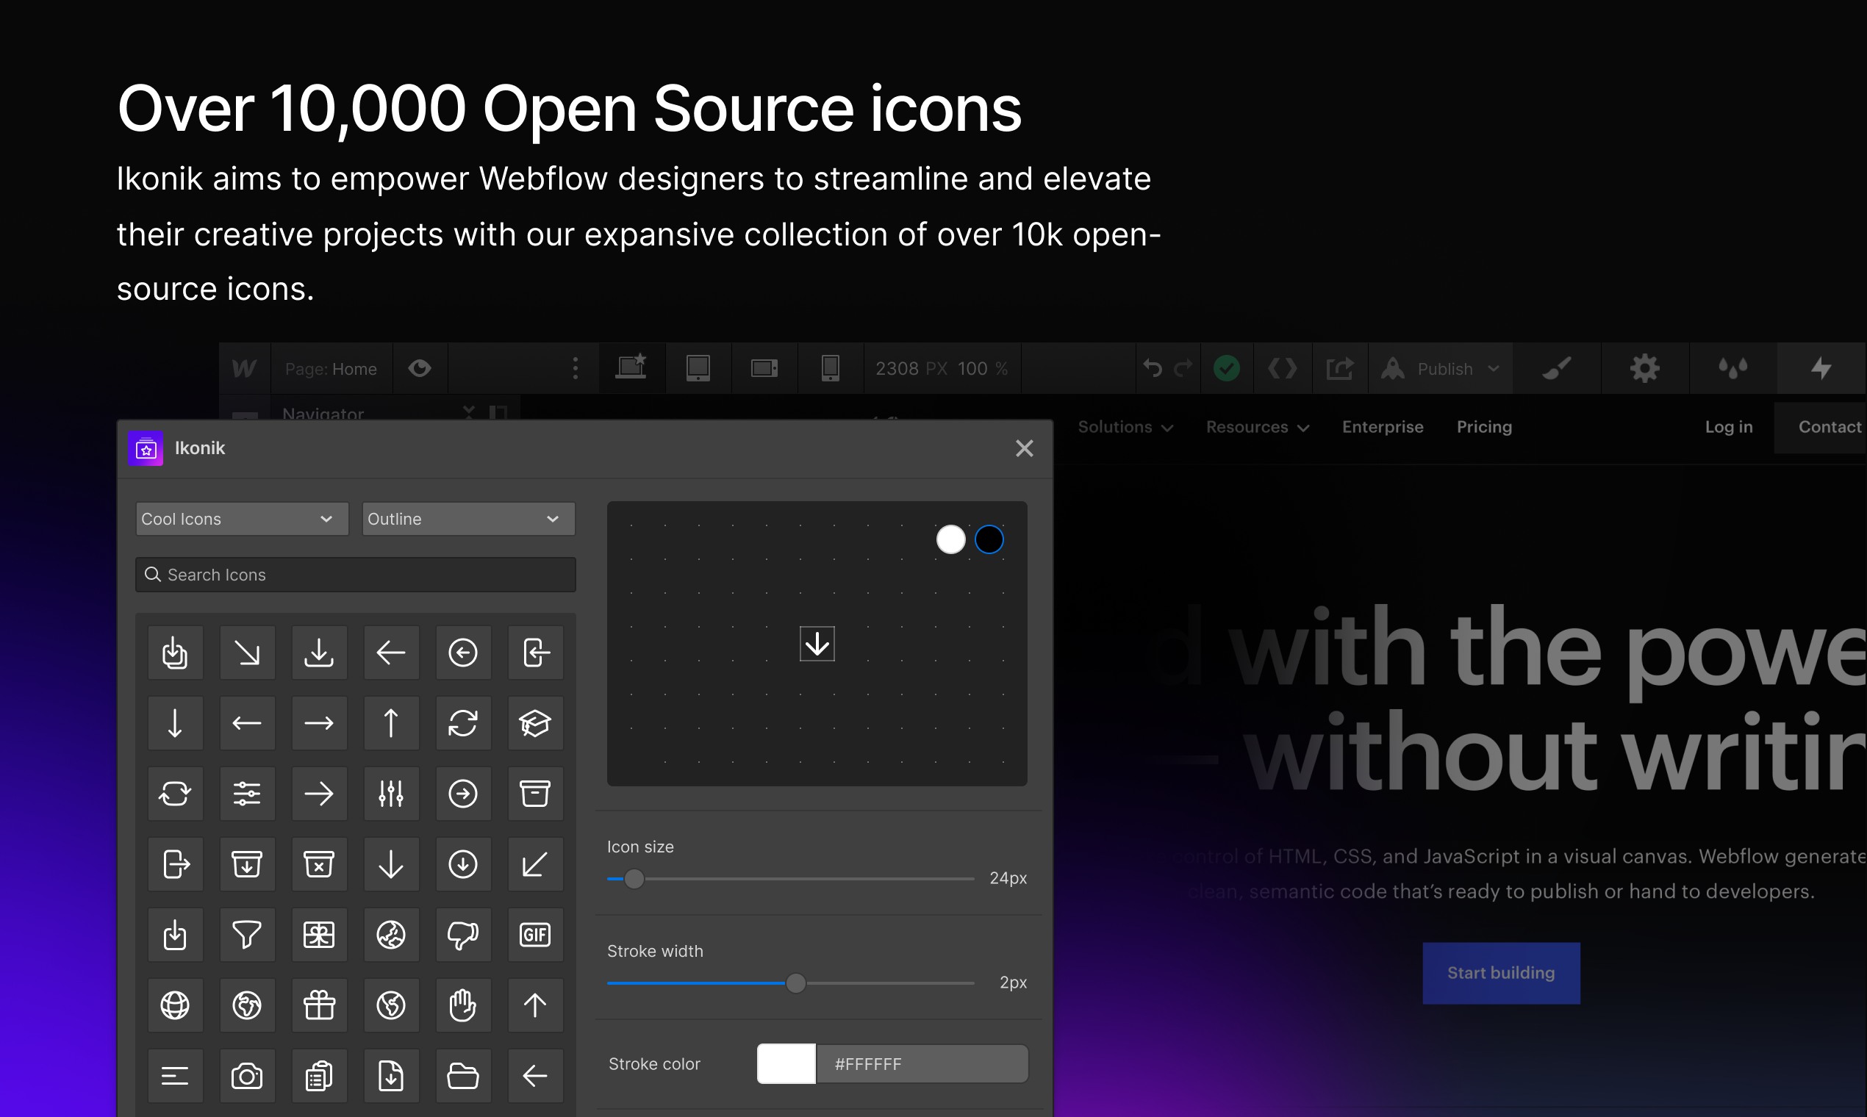Open the Page: Home selector
The image size is (1867, 1117).
pyautogui.click(x=332, y=368)
